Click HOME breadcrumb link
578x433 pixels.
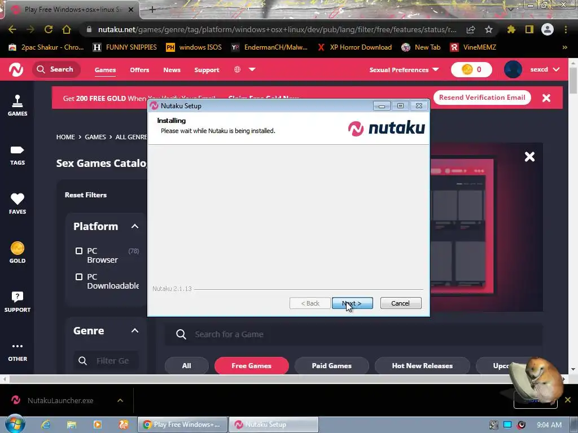click(x=65, y=137)
